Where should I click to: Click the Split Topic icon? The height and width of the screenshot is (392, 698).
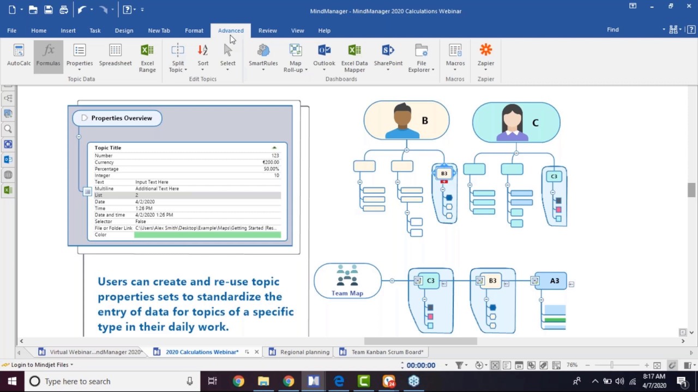point(178,50)
